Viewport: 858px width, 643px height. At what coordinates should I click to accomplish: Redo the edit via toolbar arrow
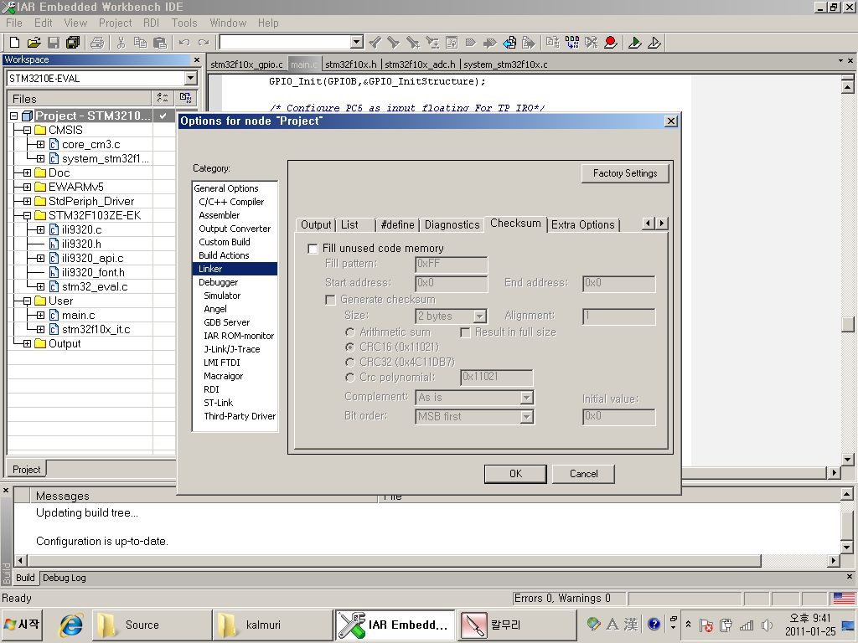(204, 42)
